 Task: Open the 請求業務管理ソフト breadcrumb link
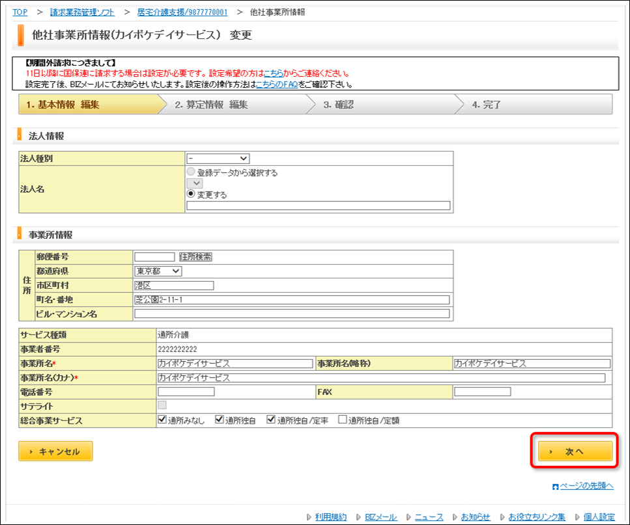[82, 12]
